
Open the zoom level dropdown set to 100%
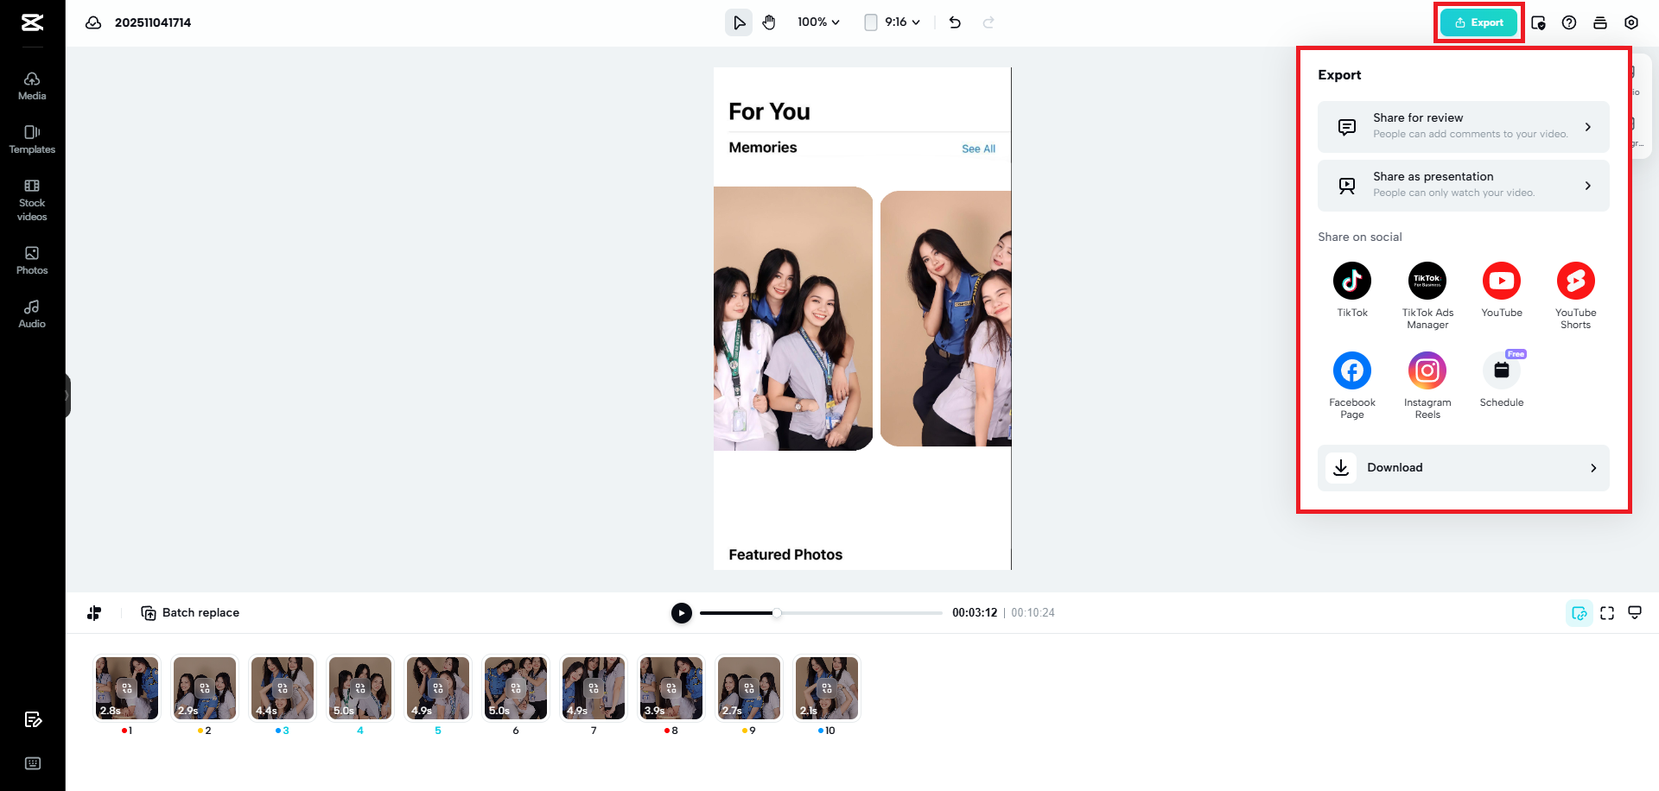coord(816,22)
